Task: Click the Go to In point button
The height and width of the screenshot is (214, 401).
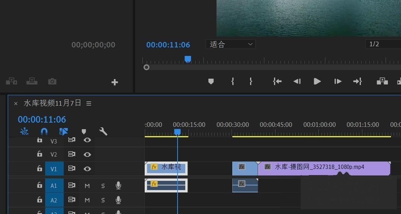Action: coord(277,81)
